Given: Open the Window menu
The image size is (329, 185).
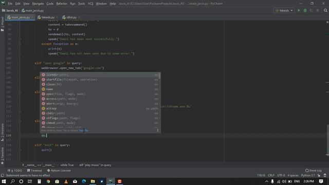Looking at the screenshot, I should (x=101, y=4).
